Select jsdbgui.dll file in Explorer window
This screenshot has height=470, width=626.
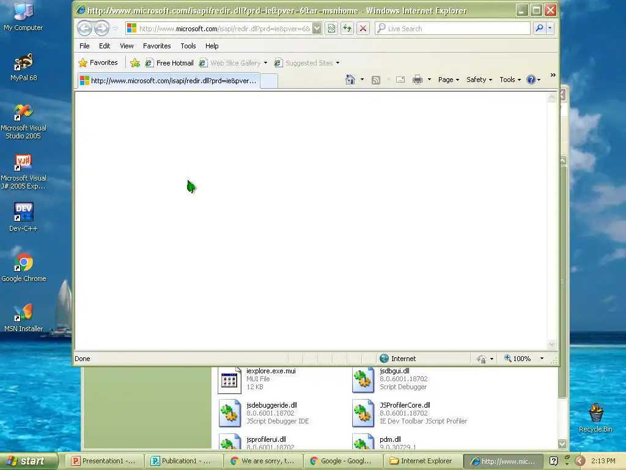click(390, 379)
